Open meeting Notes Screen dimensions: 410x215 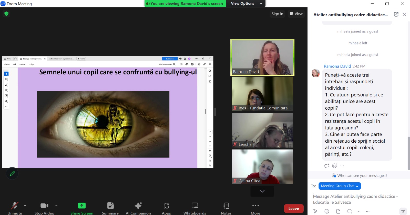[226, 208]
